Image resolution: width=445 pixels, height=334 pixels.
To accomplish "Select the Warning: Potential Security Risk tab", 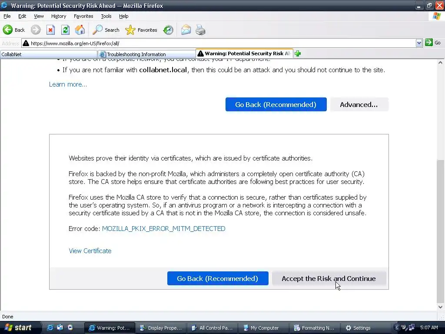I will click(x=244, y=53).
